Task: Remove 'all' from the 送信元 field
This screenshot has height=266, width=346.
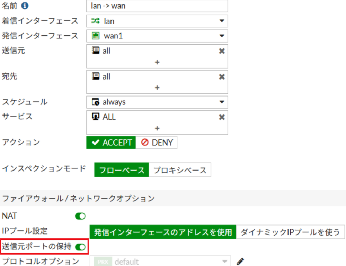Action: (x=222, y=51)
